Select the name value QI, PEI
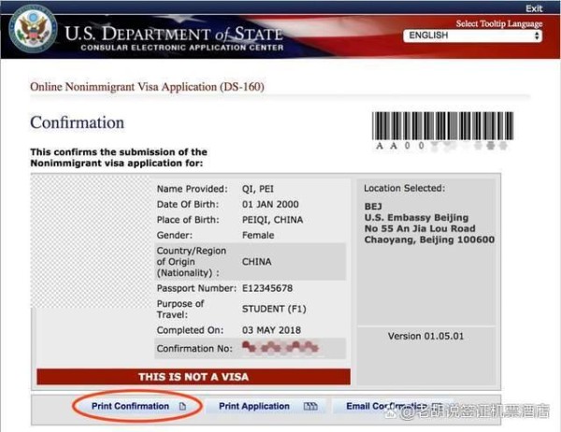 coord(258,189)
